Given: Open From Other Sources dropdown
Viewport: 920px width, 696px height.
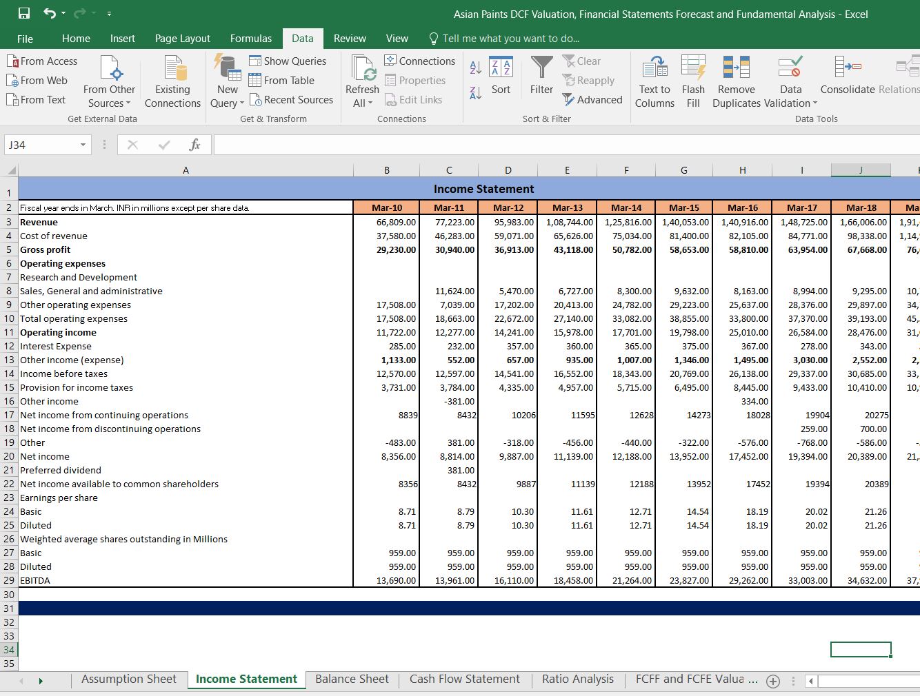Looking at the screenshot, I should (x=110, y=81).
